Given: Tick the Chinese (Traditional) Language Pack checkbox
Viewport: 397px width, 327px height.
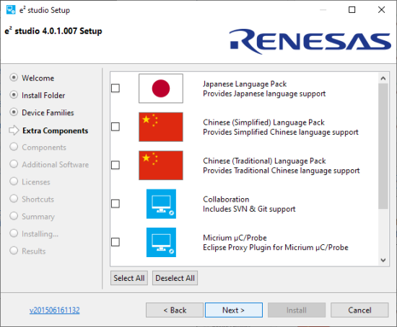Looking at the screenshot, I should 115,165.
